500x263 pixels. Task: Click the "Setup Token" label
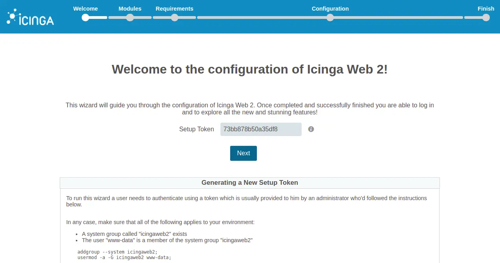coord(196,129)
